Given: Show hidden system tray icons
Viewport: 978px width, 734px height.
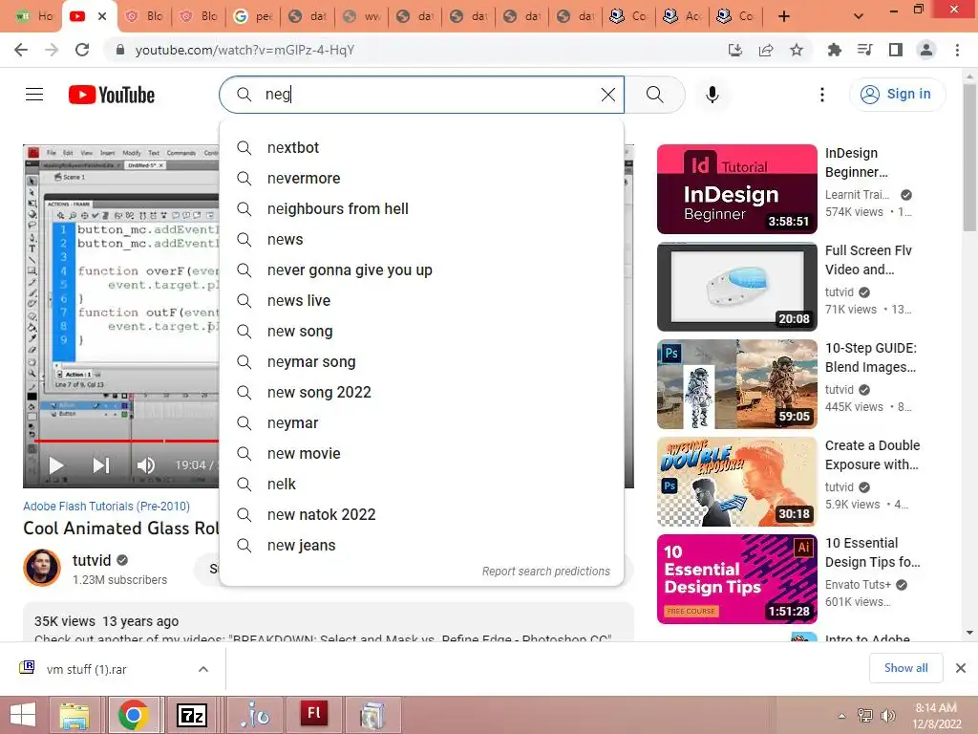Looking at the screenshot, I should pyautogui.click(x=841, y=716).
